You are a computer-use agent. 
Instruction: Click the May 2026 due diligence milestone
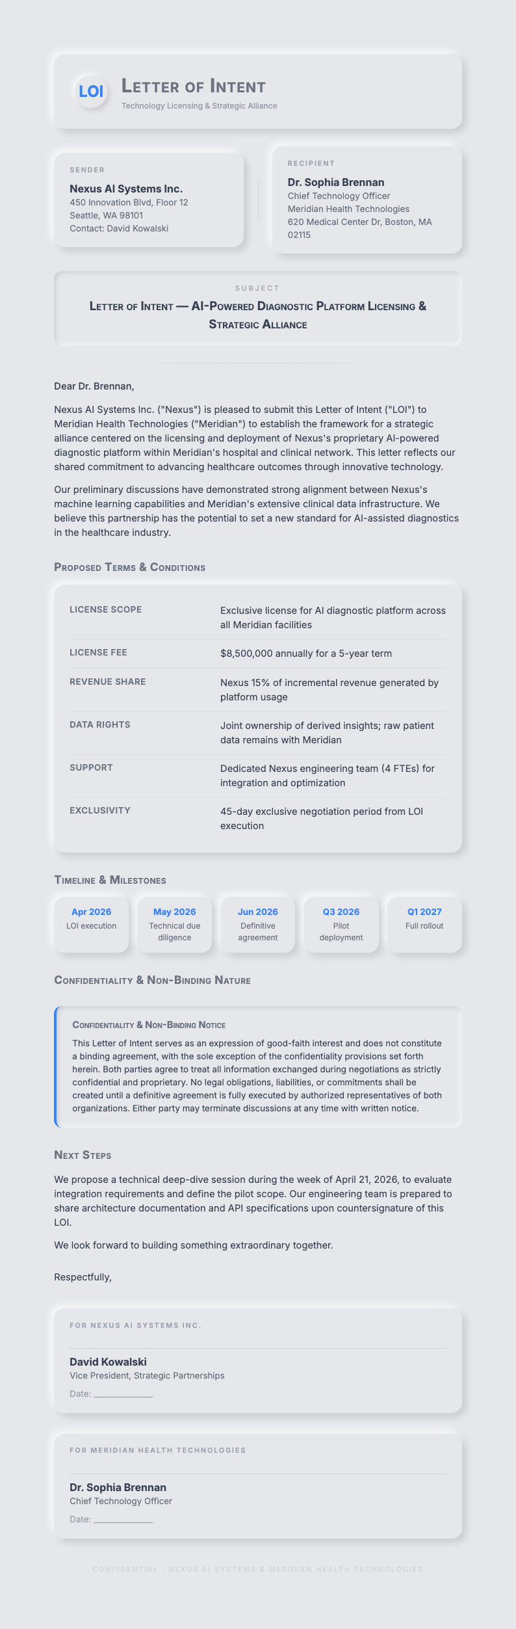tap(175, 924)
